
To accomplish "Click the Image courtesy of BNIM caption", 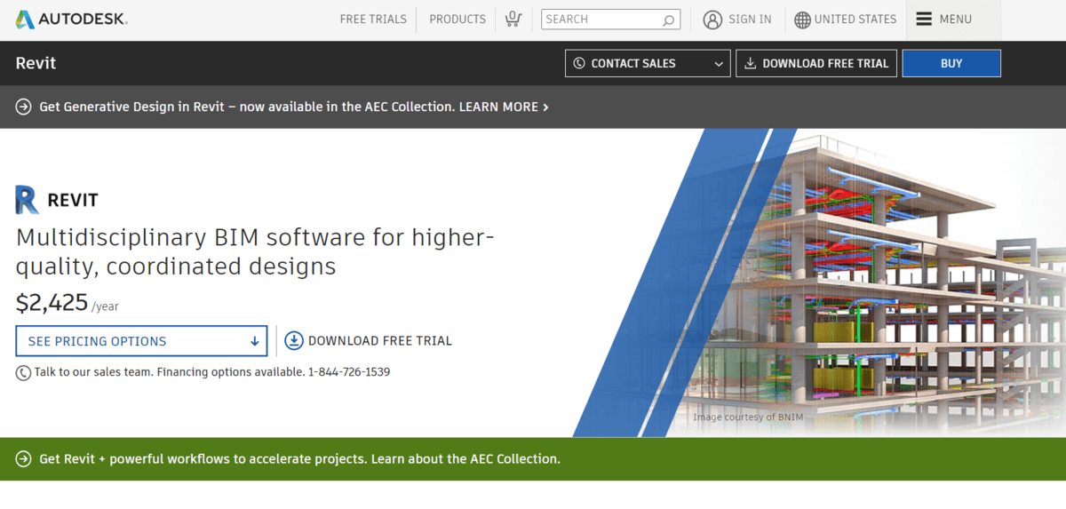I will coord(748,417).
